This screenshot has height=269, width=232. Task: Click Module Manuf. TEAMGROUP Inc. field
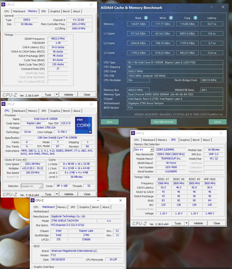pyautogui.click(x=171, y=158)
